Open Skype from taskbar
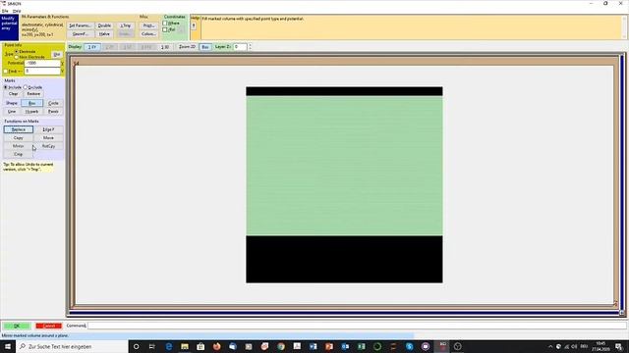629x353 pixels. 409,346
